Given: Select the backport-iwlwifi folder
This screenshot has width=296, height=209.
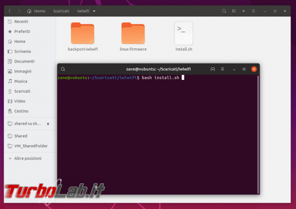Looking at the screenshot, I should tap(83, 37).
